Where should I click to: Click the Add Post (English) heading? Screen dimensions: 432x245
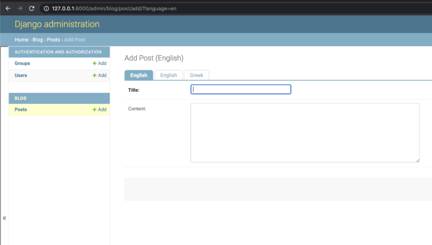coord(154,58)
